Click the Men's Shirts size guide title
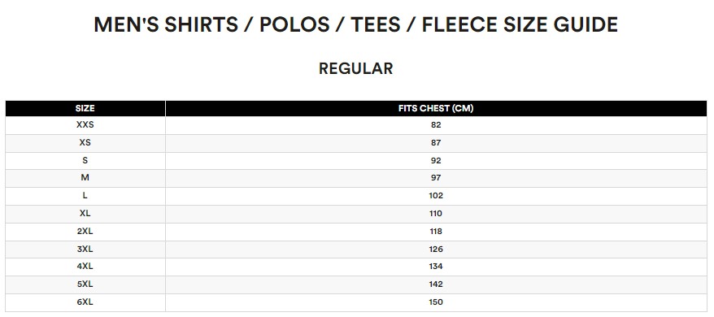This screenshot has height=317, width=714. (355, 24)
